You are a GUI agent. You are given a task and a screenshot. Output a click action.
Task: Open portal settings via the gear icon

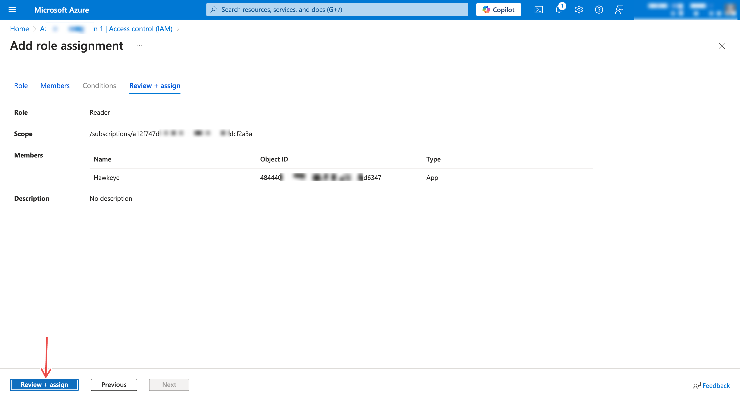pyautogui.click(x=579, y=10)
